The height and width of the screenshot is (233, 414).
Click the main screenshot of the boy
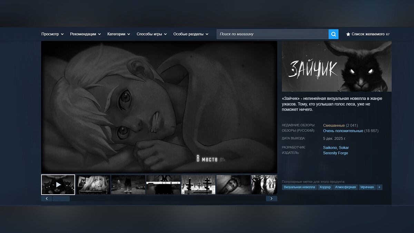point(159,107)
